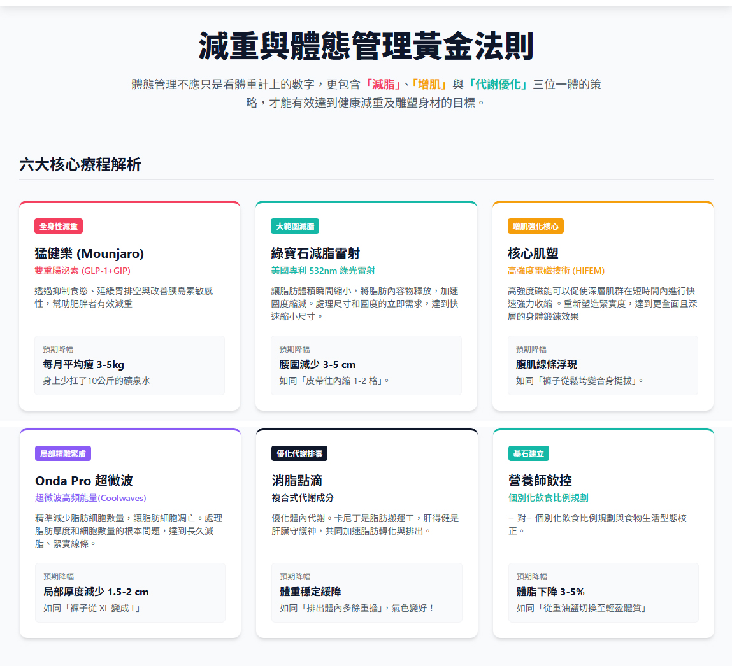Screen dimensions: 732x666
Task: Click the 優化代謝排毒 dark tag badge
Action: click(299, 453)
